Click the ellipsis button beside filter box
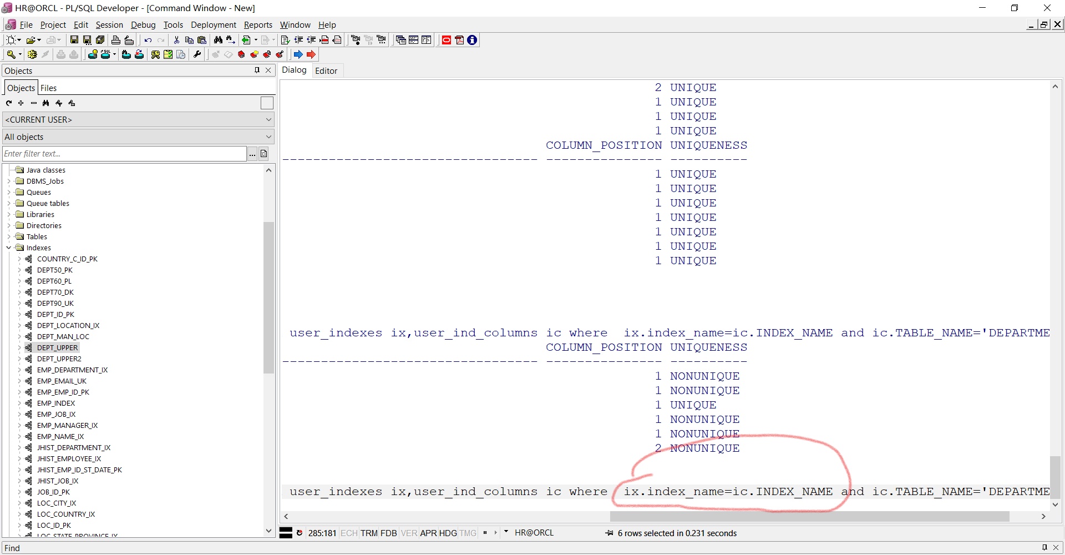Image resolution: width=1065 pixels, height=555 pixels. 252,154
